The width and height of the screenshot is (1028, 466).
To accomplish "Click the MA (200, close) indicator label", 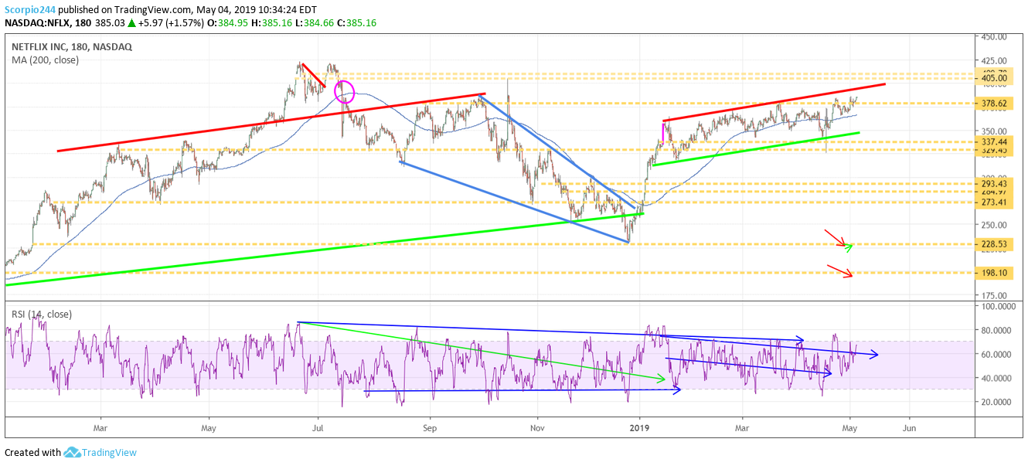I will point(45,60).
